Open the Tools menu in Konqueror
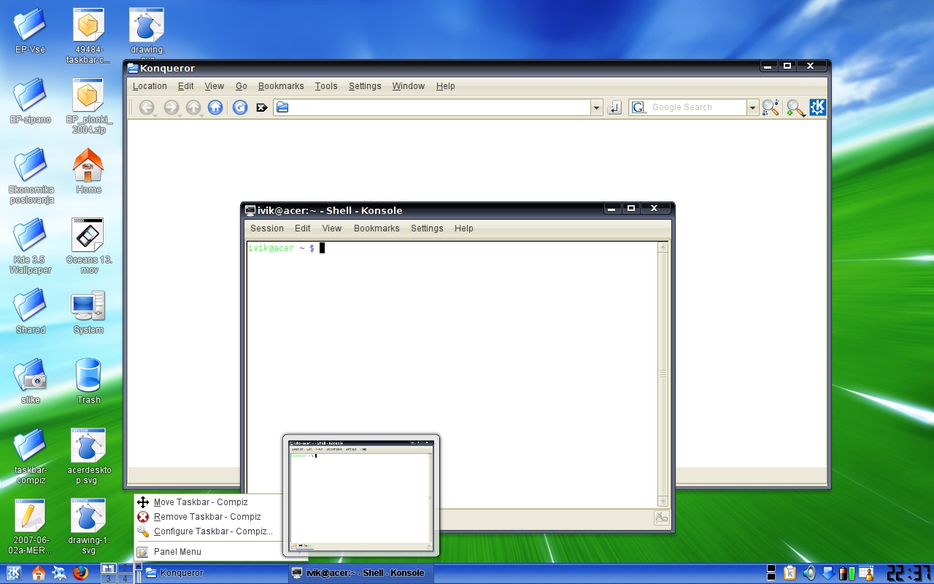 click(x=326, y=86)
